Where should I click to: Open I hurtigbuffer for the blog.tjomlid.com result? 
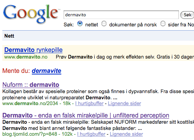coord(91,134)
